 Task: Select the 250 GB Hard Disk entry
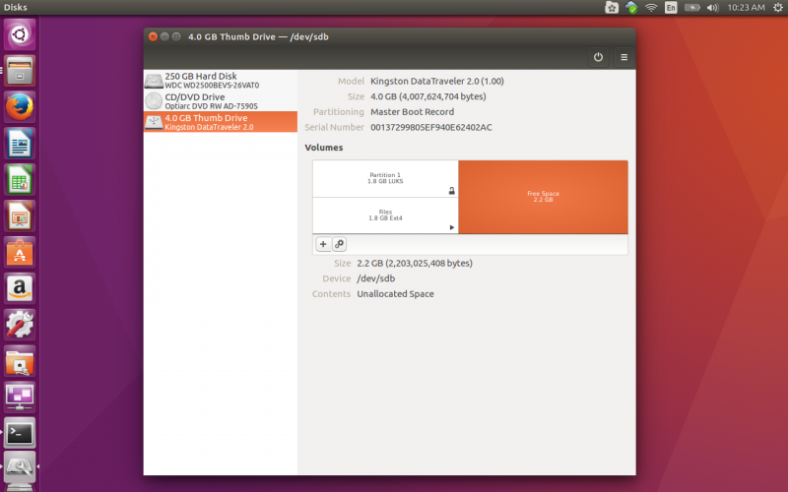point(221,81)
